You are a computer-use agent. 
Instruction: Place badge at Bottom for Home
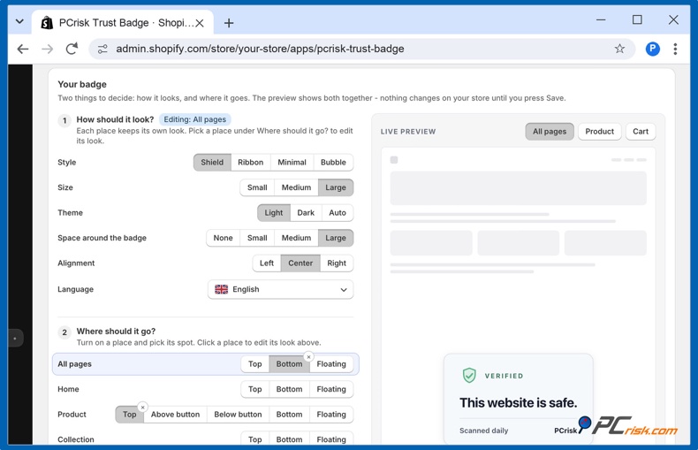point(289,389)
